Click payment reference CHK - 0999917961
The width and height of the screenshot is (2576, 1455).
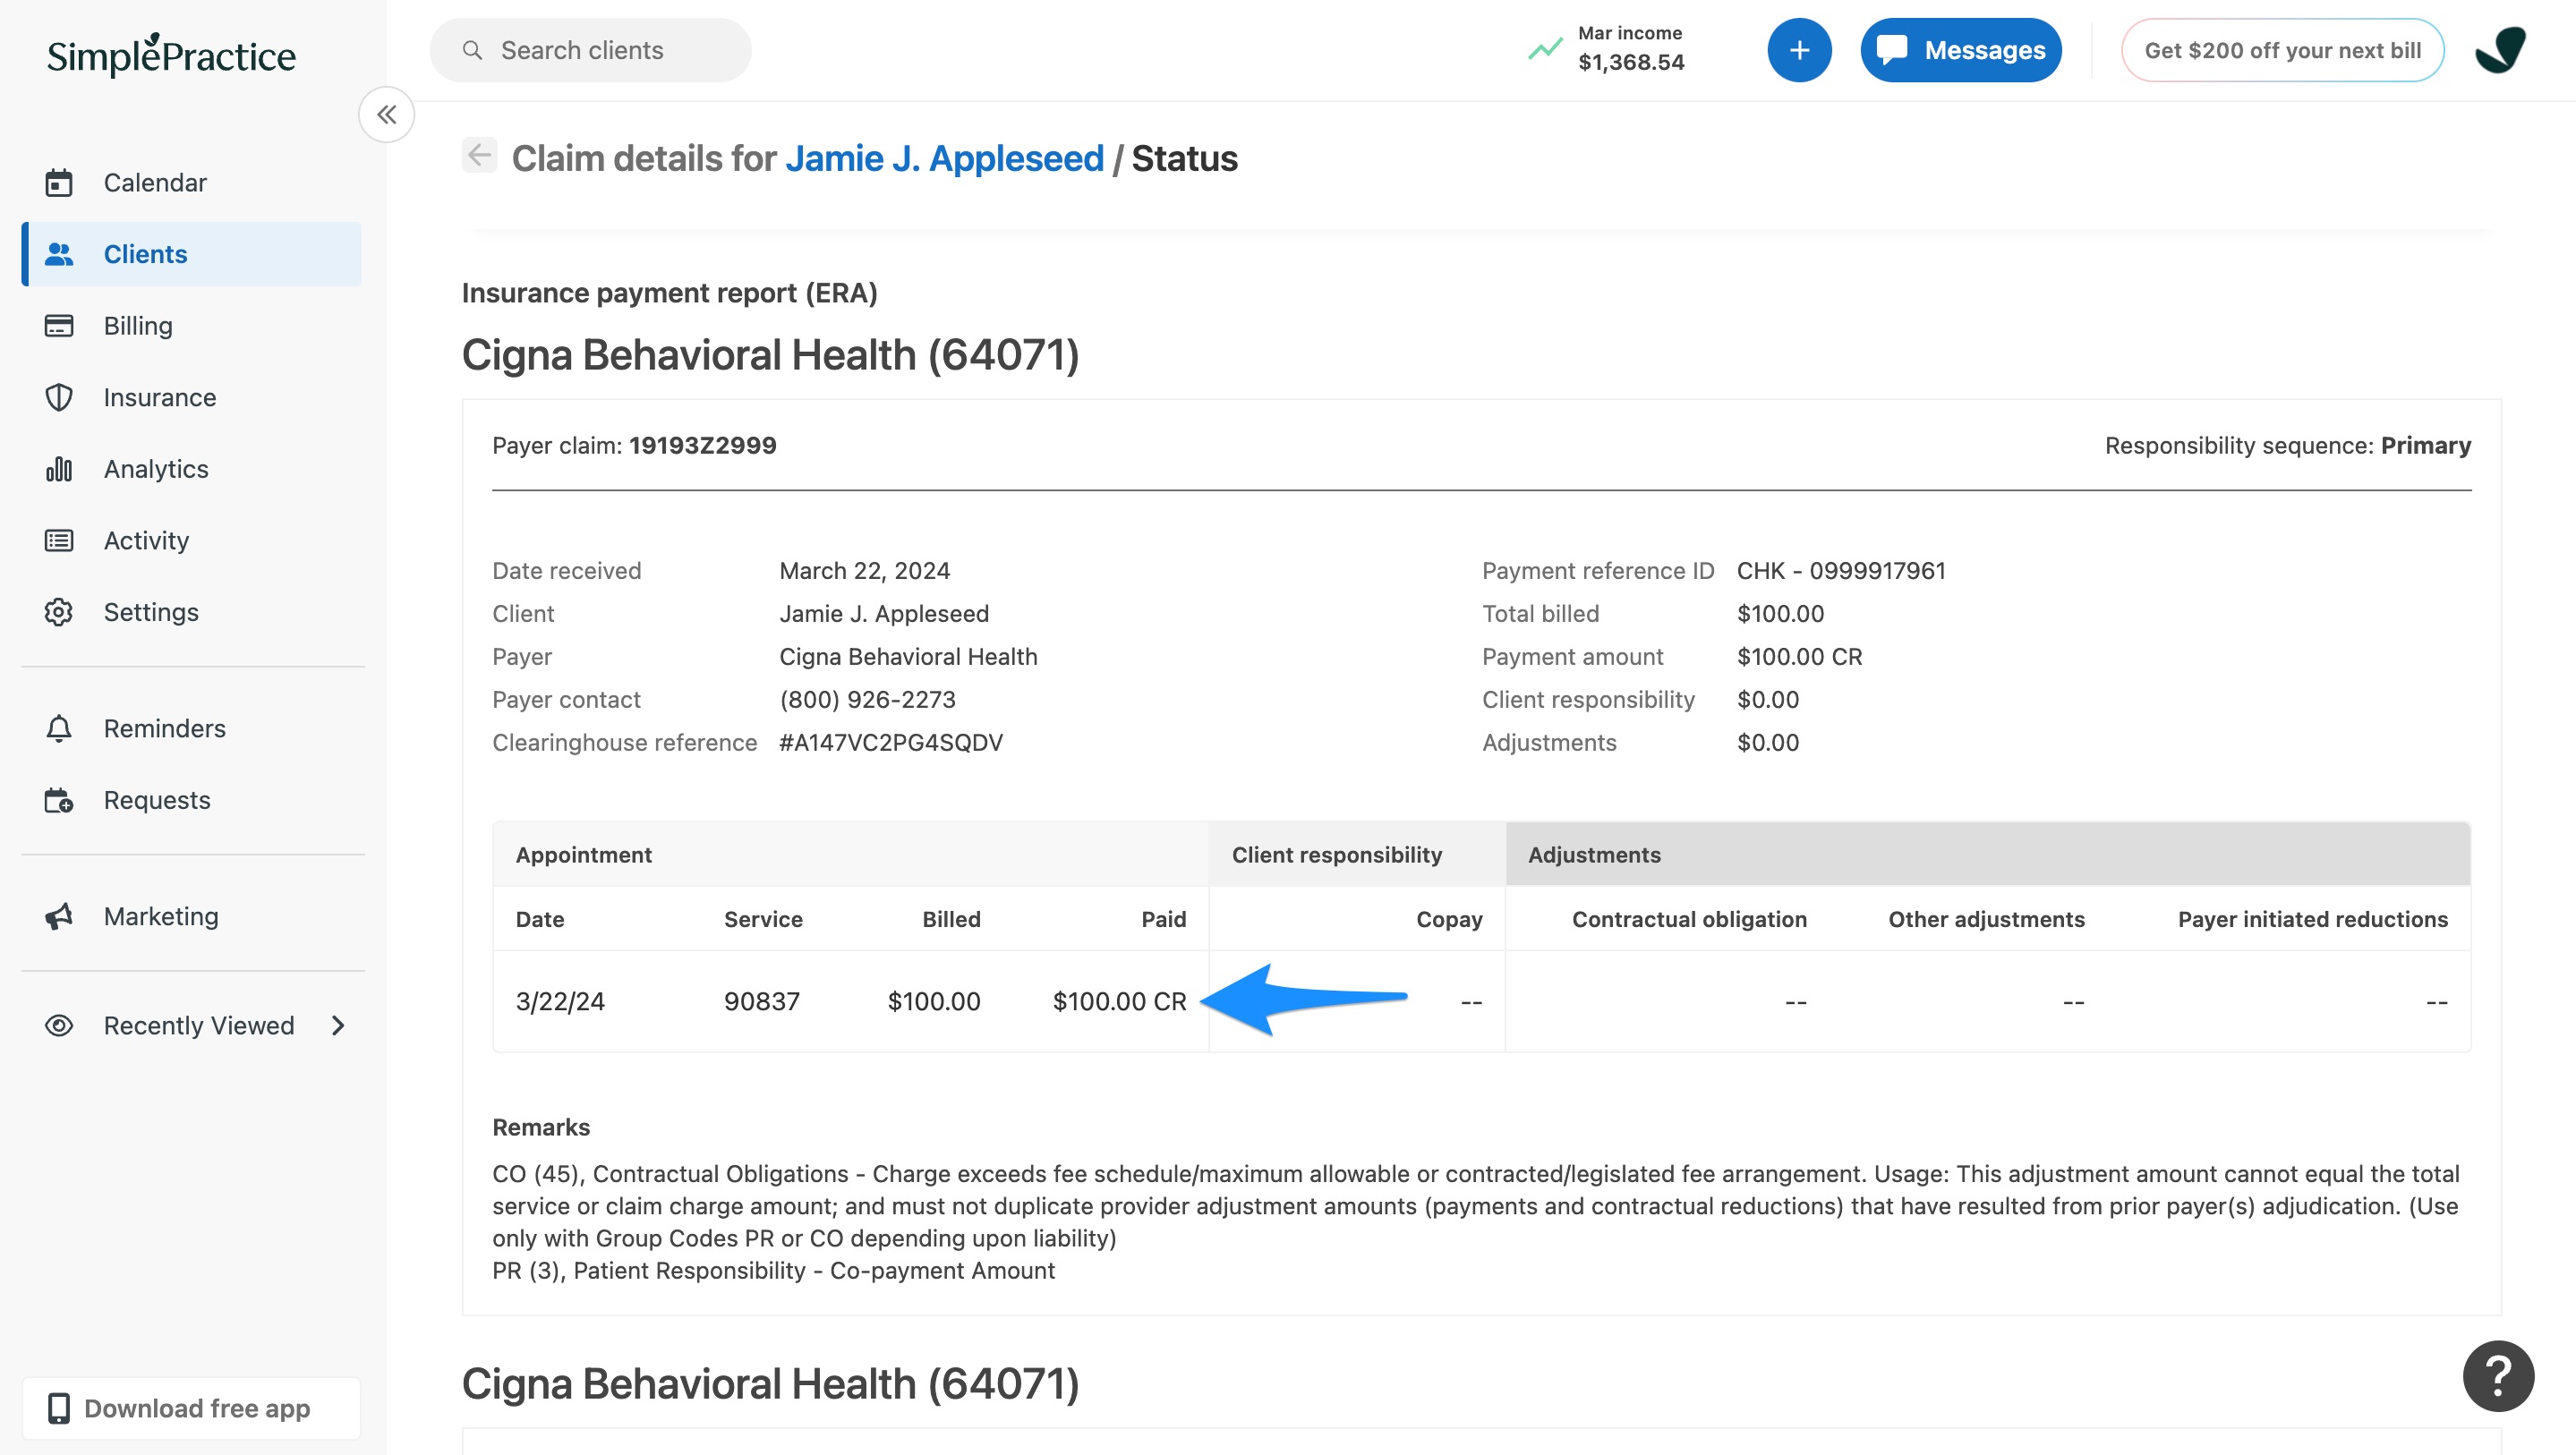(1841, 571)
